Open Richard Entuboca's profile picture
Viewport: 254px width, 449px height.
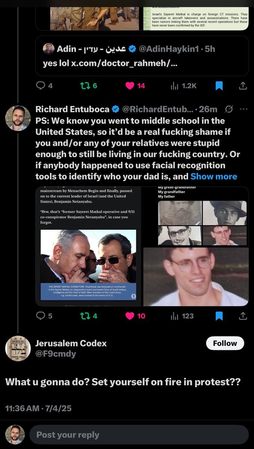(x=18, y=118)
